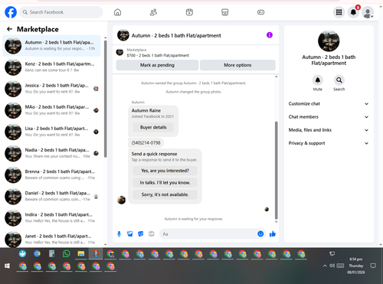Click the taskbar clock showing 6:54 pm
This screenshot has width=383, height=284.
click(356, 266)
